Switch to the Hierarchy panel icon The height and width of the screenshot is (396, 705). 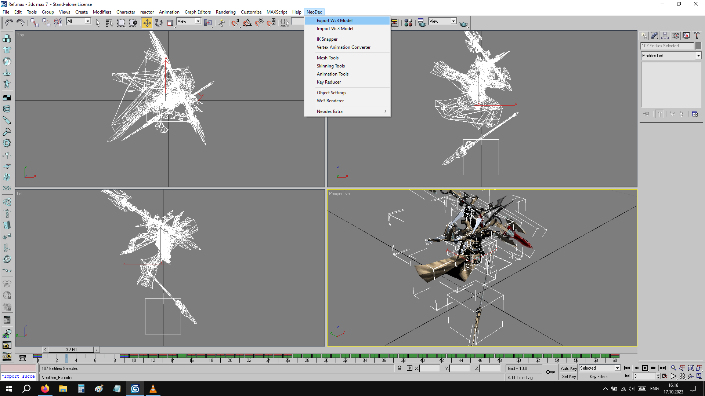tap(665, 36)
